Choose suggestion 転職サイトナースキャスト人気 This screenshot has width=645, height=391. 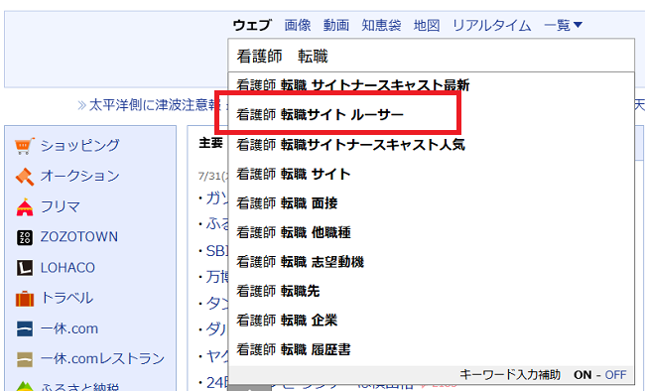431,145
